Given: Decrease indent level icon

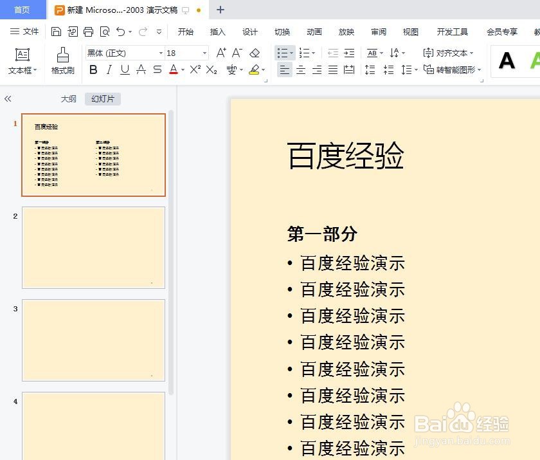Looking at the screenshot, I should click(x=333, y=53).
